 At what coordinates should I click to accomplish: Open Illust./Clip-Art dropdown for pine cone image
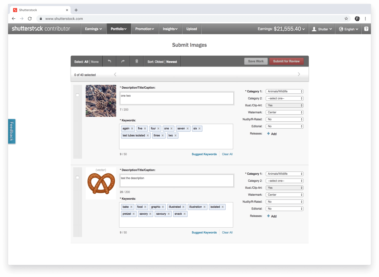[x=285, y=105]
